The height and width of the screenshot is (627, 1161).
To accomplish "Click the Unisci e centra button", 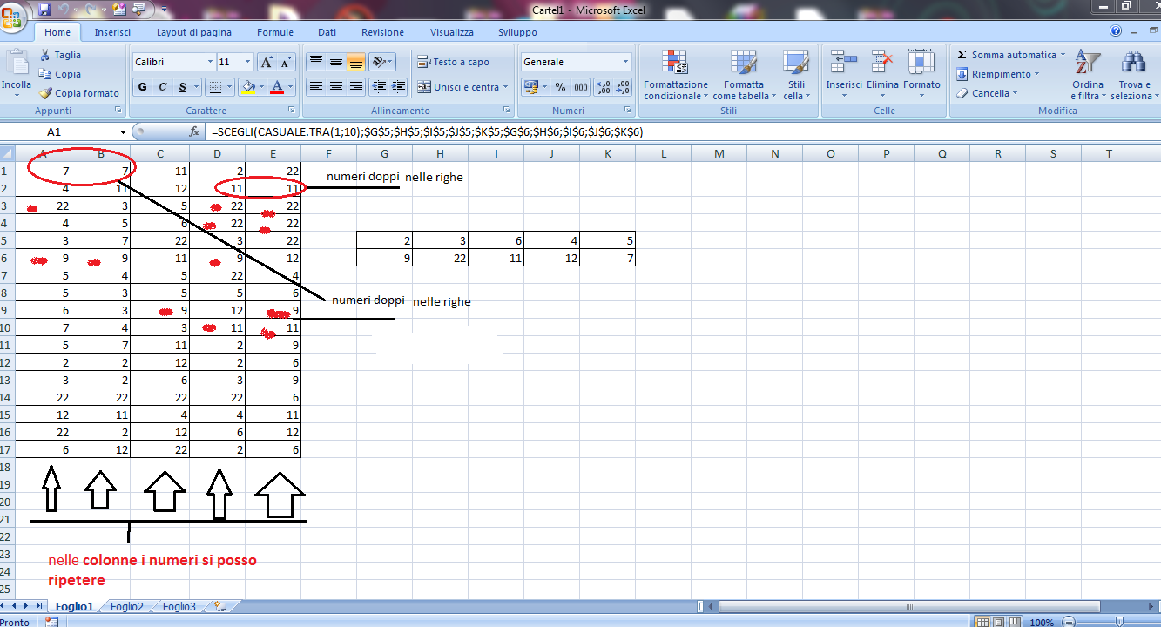I will [458, 87].
